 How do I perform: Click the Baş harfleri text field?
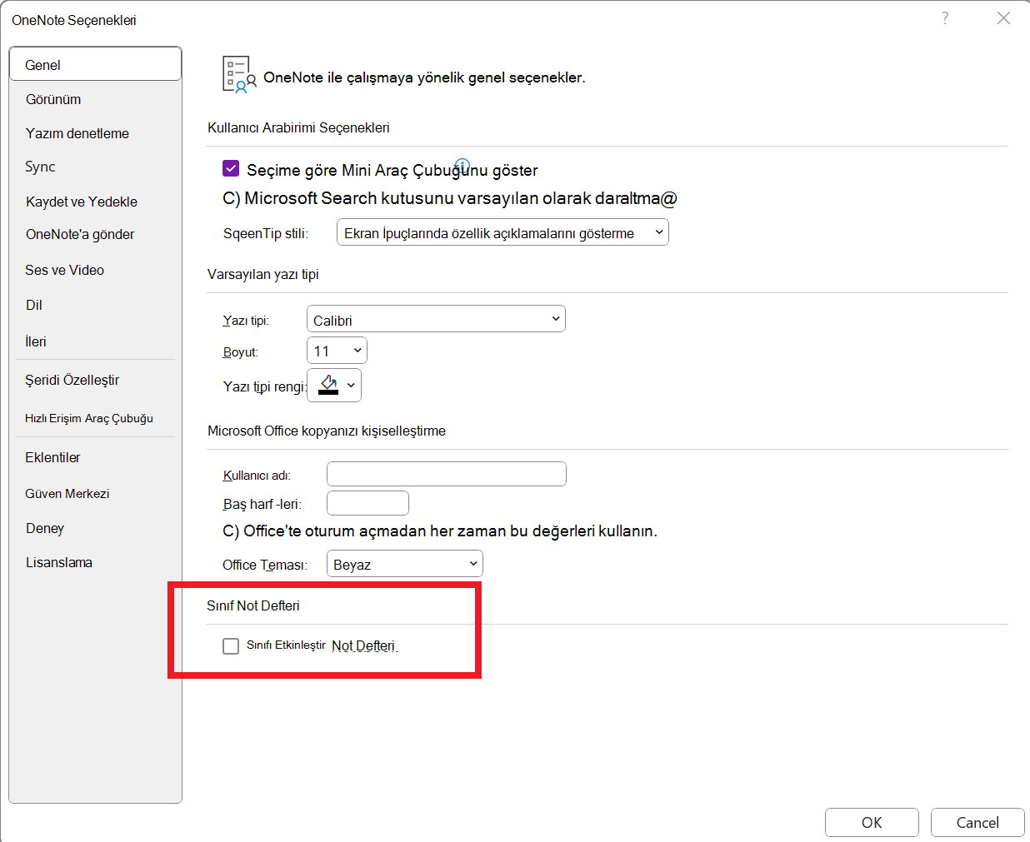pos(367,503)
